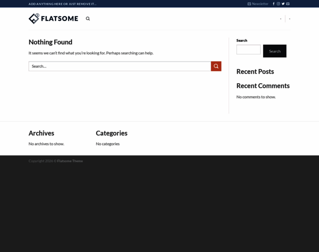The width and height of the screenshot is (319, 252).
Task: Click the Archives footer heading
Action: point(41,133)
